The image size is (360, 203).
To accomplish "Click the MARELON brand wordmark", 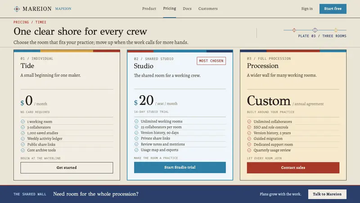I will click(37, 9).
